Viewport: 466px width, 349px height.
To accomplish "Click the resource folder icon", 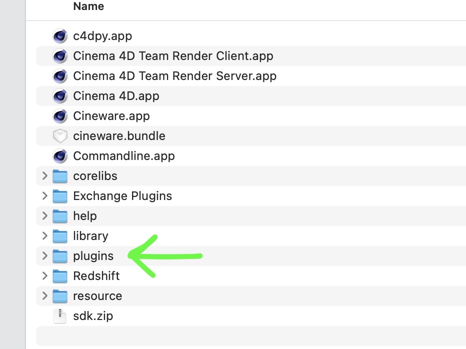I will (60, 296).
